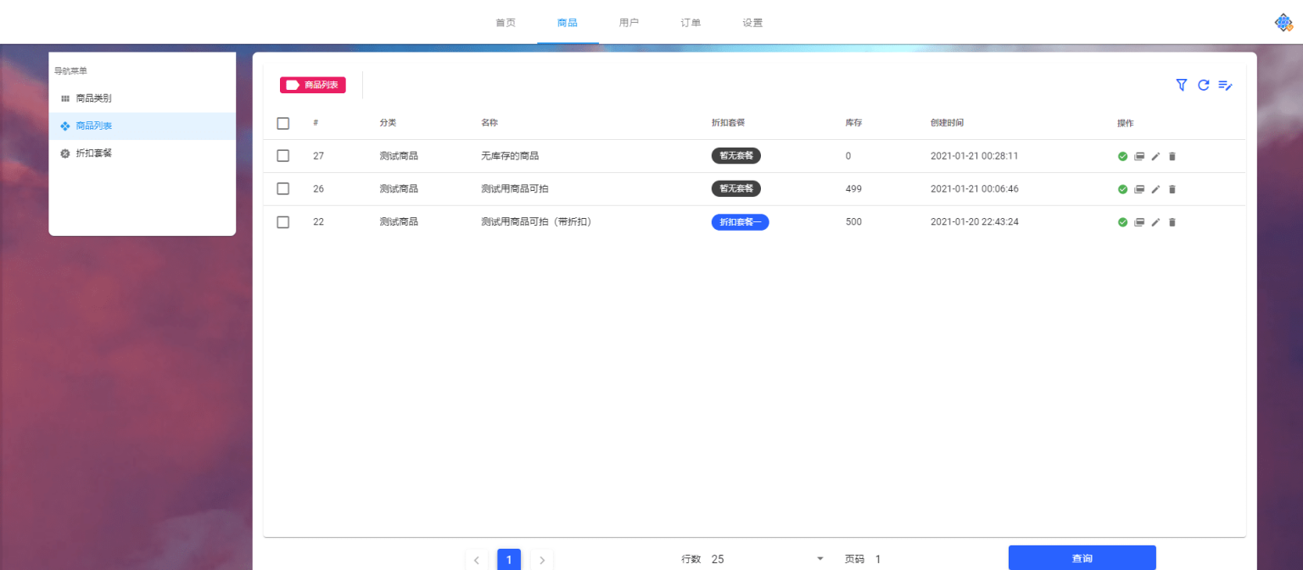
Task: Click the copy icon for product 22
Action: (1138, 222)
